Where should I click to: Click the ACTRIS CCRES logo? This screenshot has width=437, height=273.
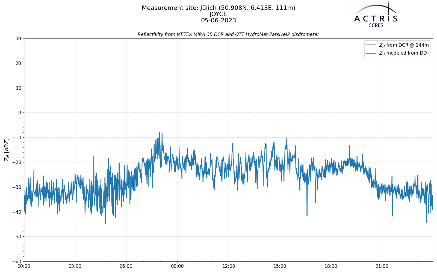tap(376, 14)
